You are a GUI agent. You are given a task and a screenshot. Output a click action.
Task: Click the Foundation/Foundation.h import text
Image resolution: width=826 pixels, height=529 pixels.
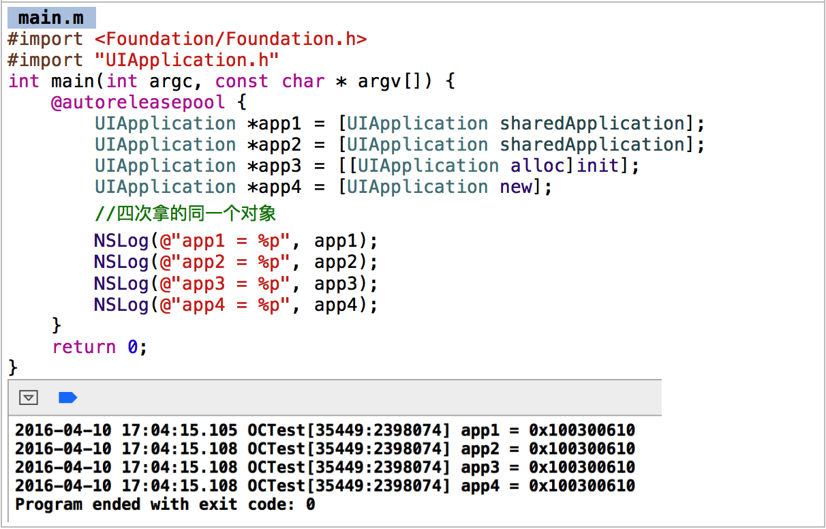[x=231, y=39]
